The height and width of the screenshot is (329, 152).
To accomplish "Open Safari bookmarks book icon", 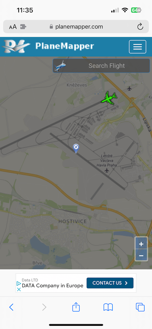I will [108, 307].
